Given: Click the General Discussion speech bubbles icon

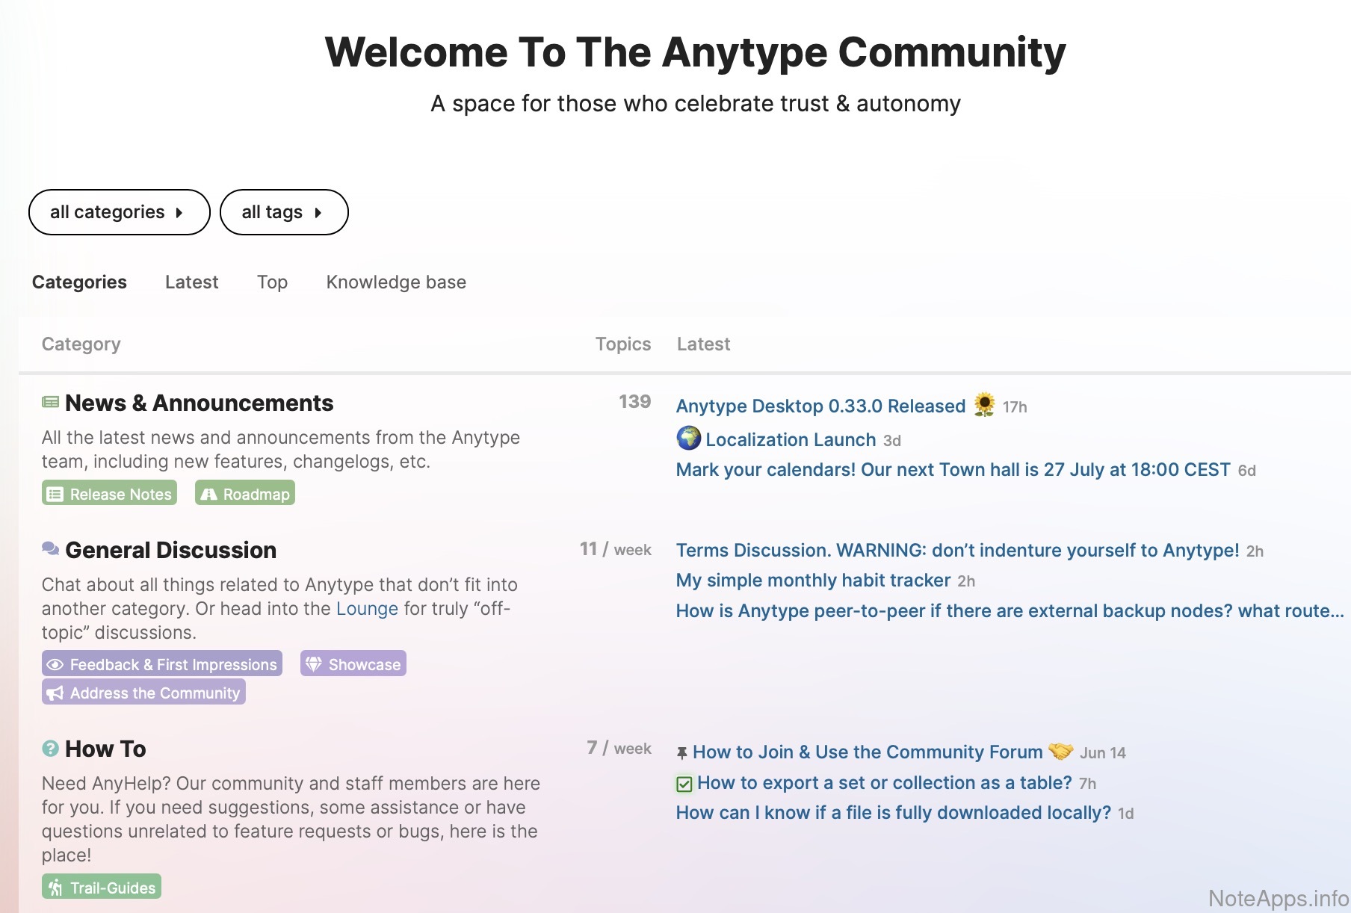Looking at the screenshot, I should pyautogui.click(x=50, y=549).
